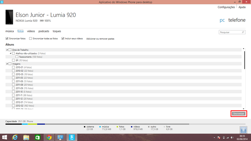Viewport: 251px width, 141px height.
Task: Launch Internet Explorer from taskbar
Action: (15, 137)
